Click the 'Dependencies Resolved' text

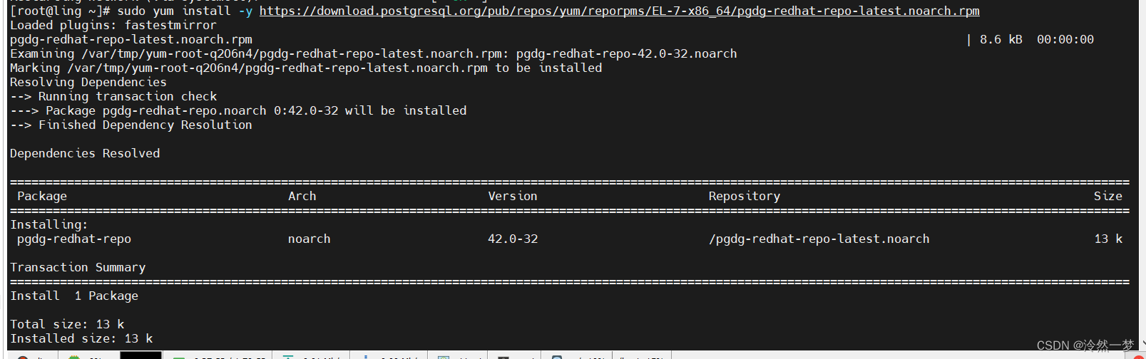click(x=85, y=153)
